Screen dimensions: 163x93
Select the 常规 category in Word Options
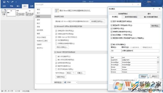coord(38,9)
